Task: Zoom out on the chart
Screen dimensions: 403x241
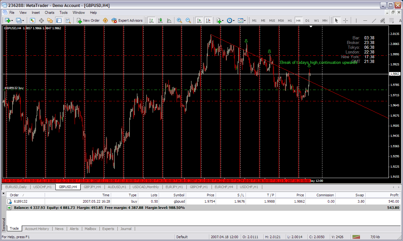Action: [188, 20]
